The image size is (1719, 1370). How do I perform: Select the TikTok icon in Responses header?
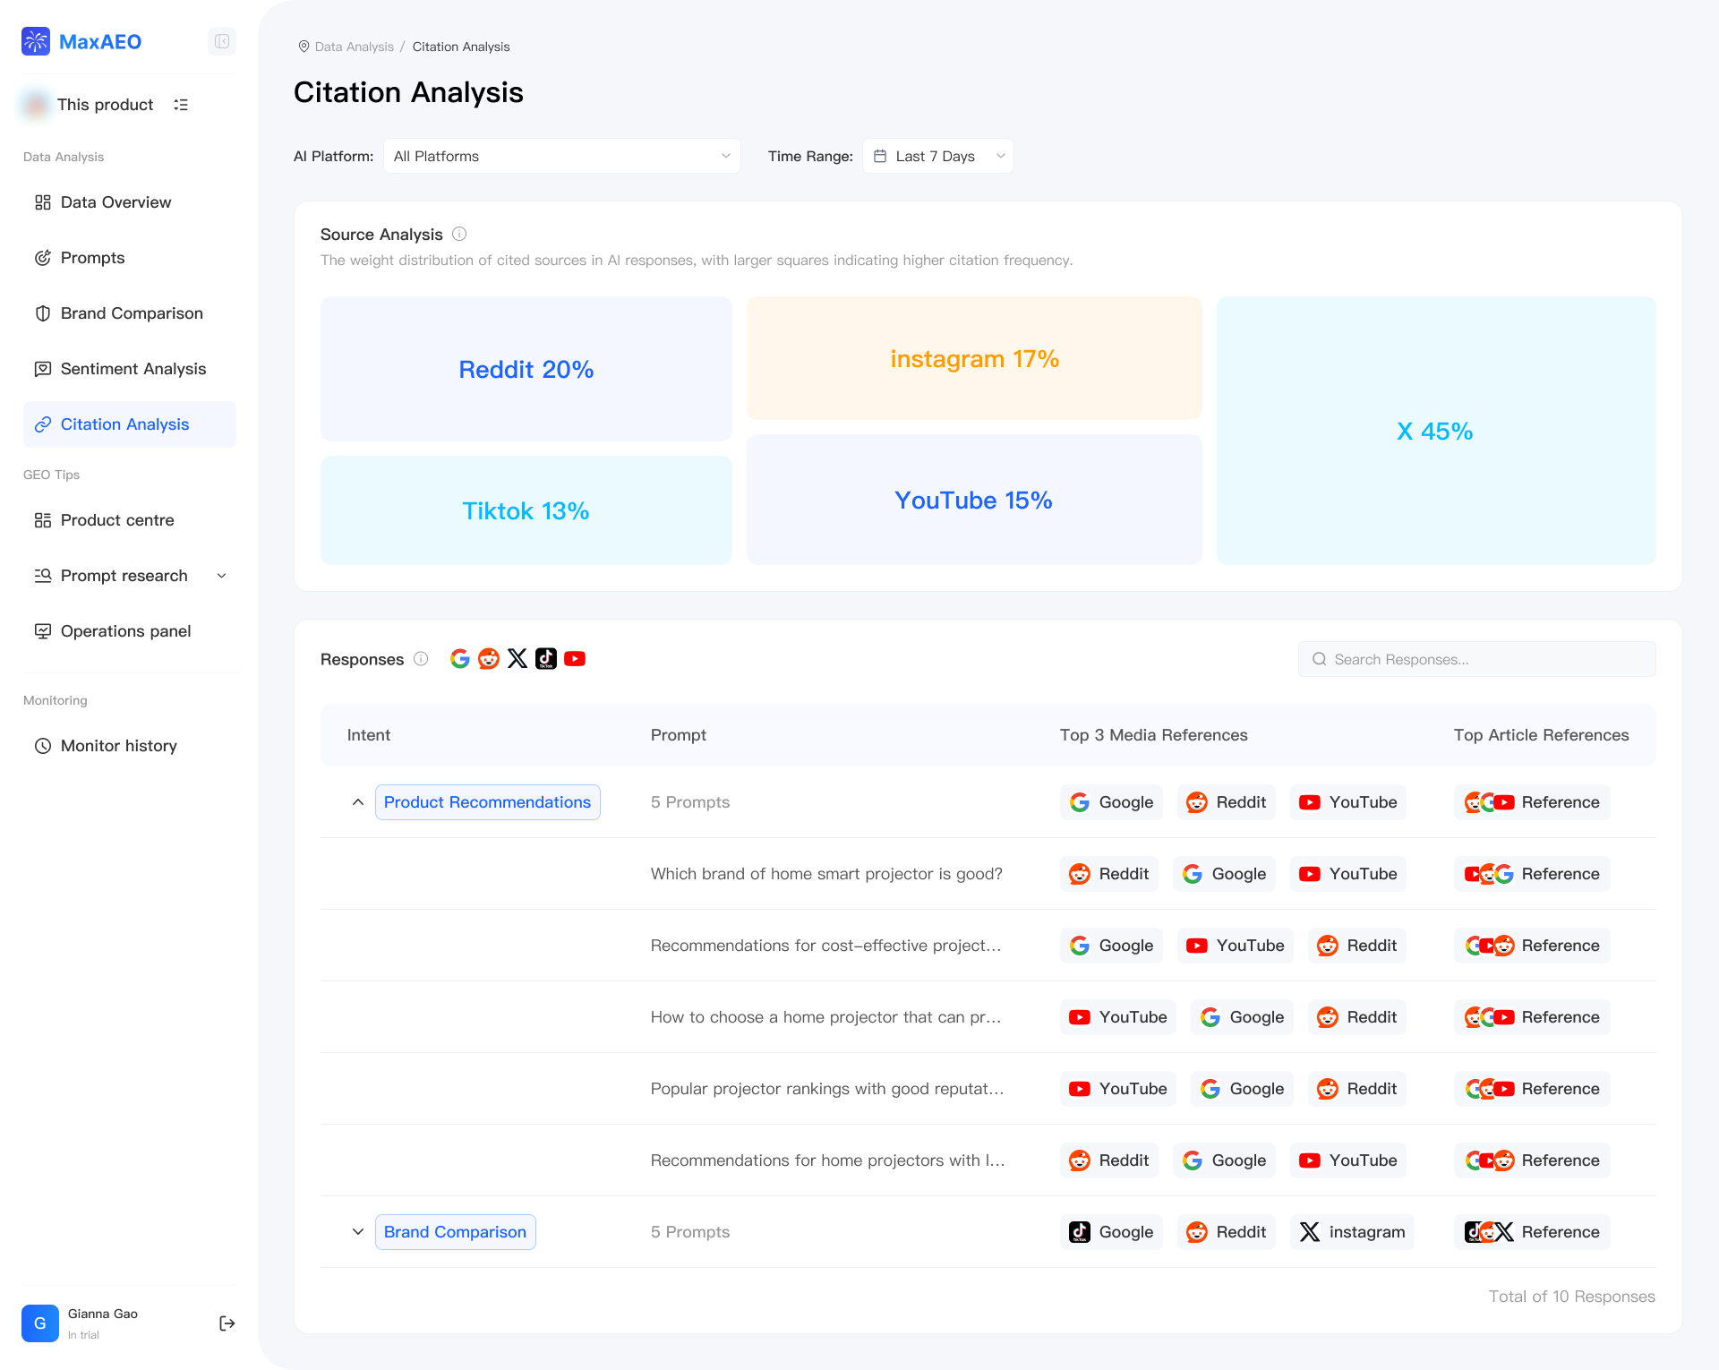tap(546, 658)
